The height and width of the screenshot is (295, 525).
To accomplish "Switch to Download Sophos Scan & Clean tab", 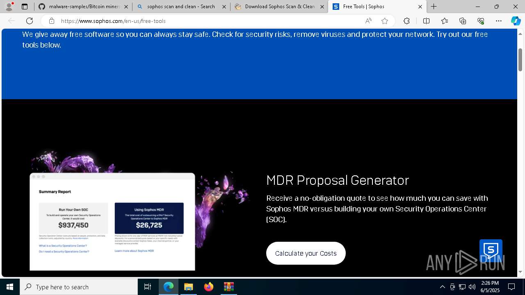I will (x=279, y=7).
